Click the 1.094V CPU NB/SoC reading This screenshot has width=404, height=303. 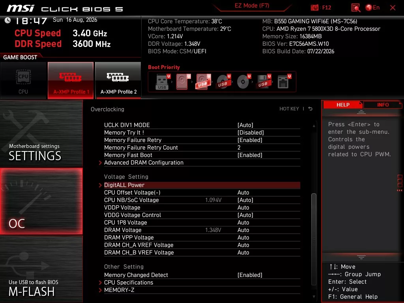click(x=213, y=200)
